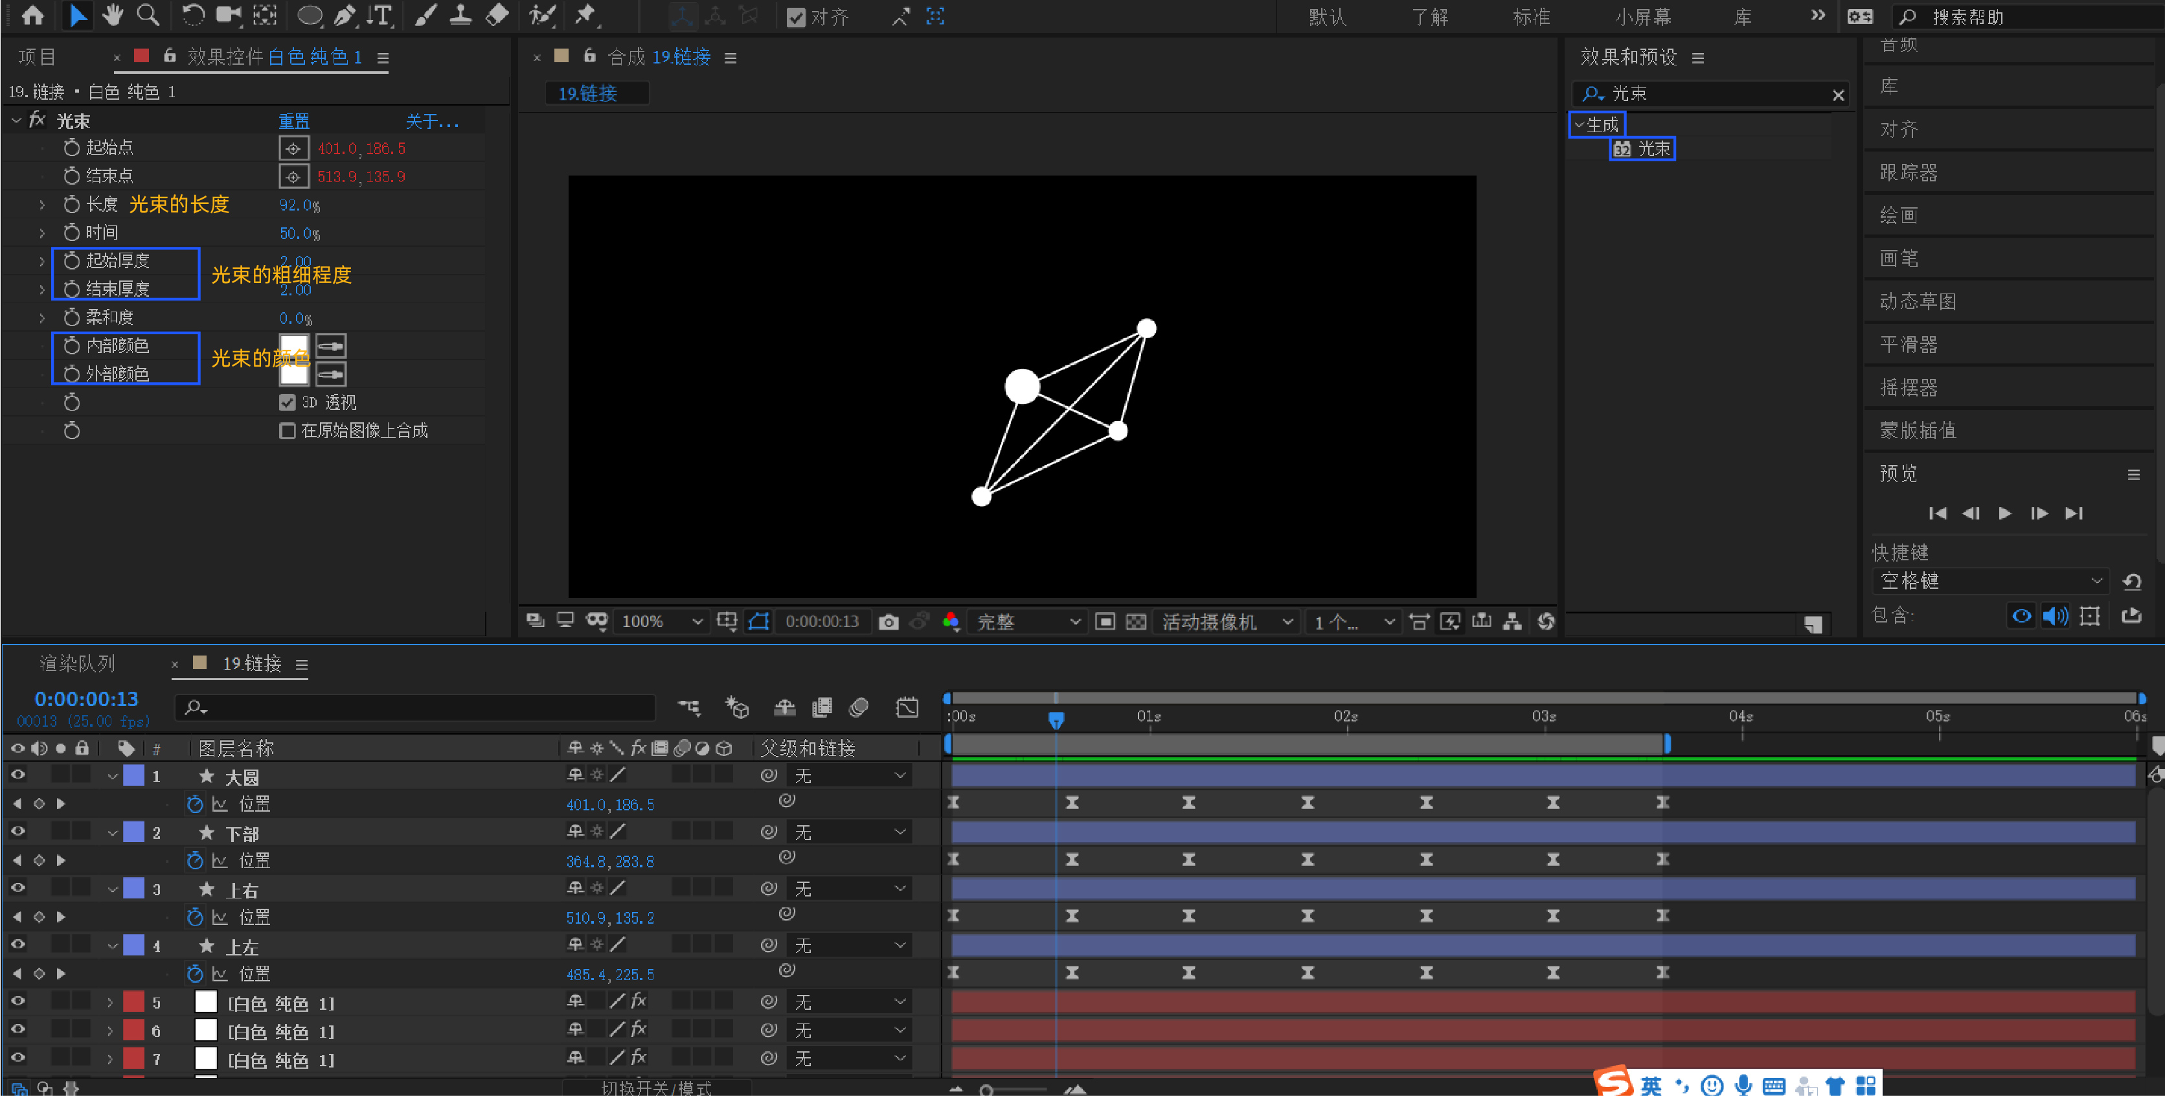The image size is (2165, 1096).
Task: Toggle the 3D 透视 checkbox
Action: pos(288,403)
